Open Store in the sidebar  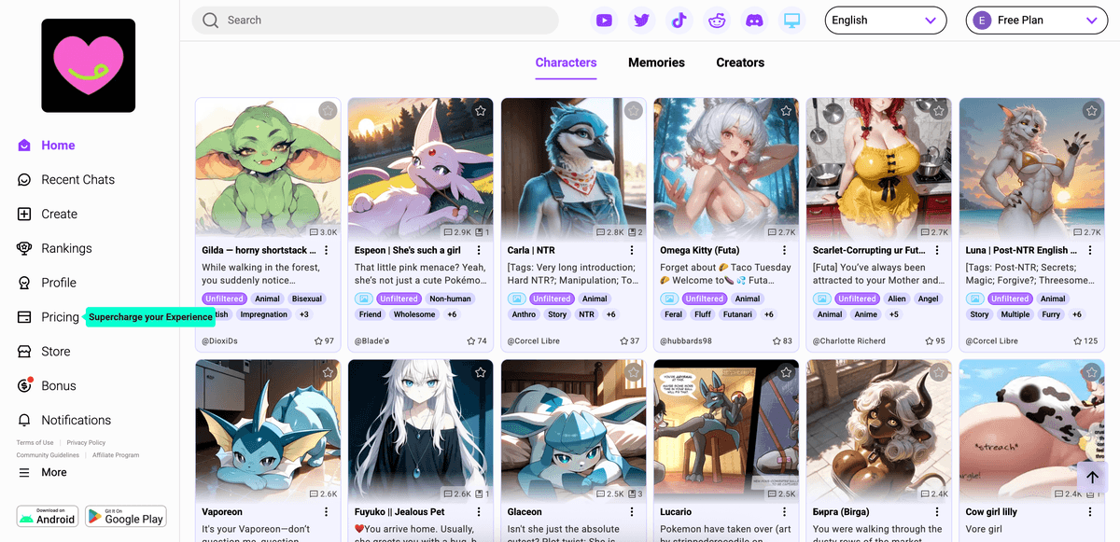click(44, 352)
